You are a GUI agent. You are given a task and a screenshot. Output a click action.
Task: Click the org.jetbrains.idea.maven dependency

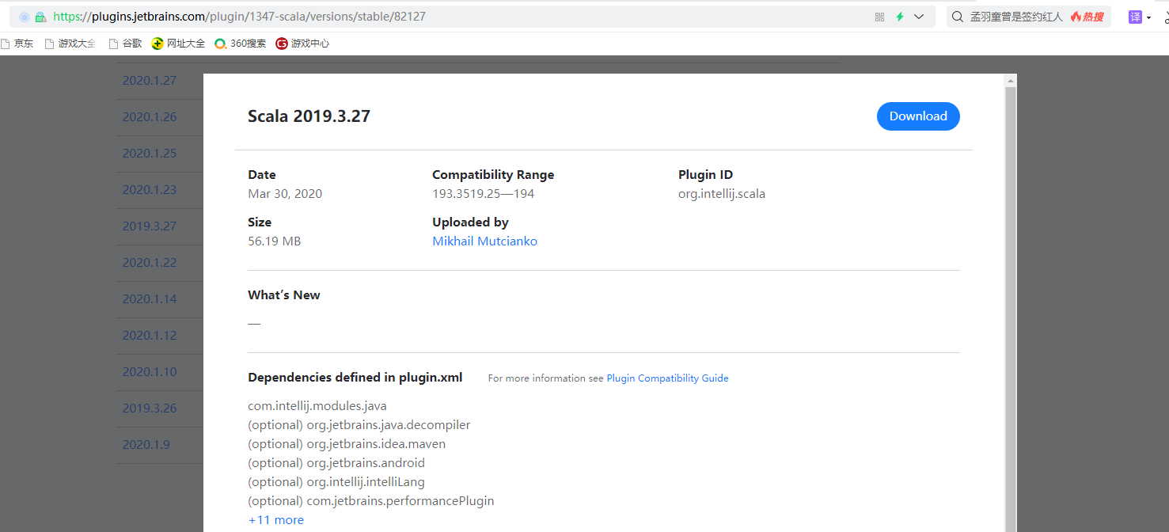click(x=376, y=444)
